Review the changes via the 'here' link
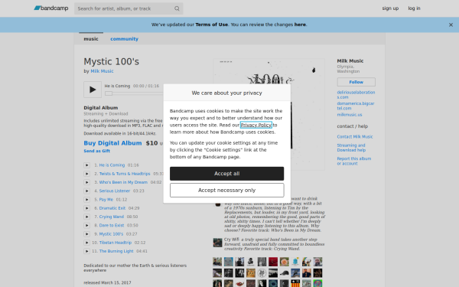459x287 pixels. (x=300, y=24)
